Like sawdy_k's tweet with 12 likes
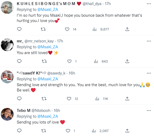 click(x=69, y=99)
